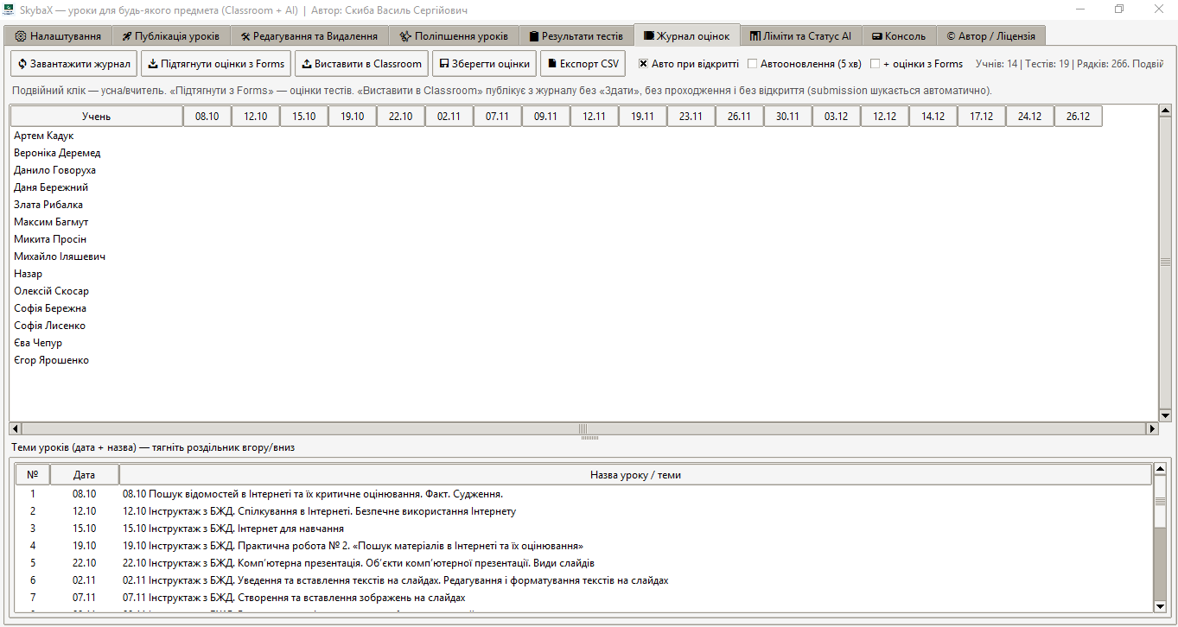Click the 19.10 column header in the grade grid
1178x627 pixels.
[x=353, y=116]
